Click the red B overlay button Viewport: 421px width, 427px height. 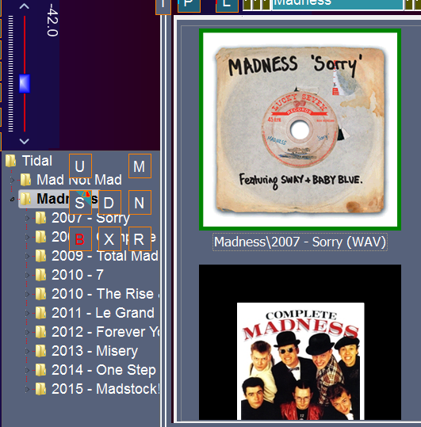(80, 238)
